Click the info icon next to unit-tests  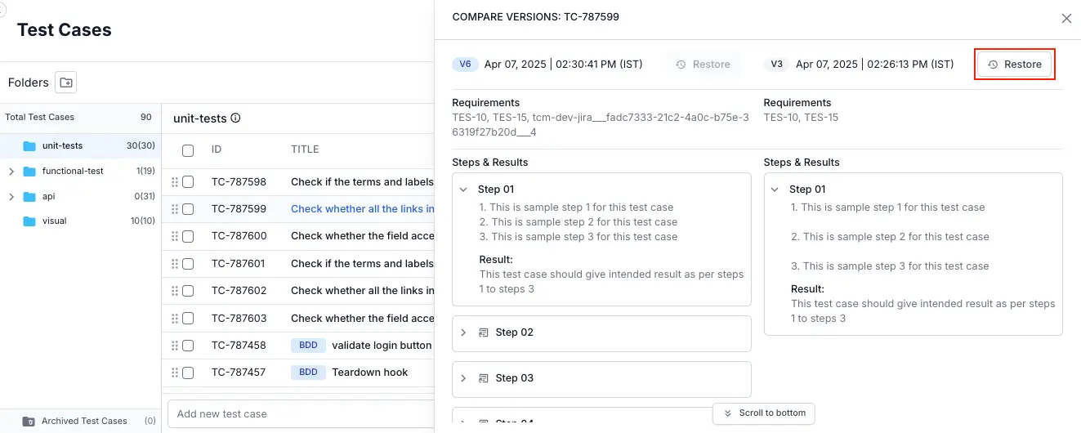point(235,118)
